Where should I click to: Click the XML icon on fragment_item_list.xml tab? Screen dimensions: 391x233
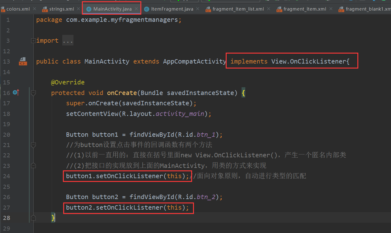tap(208, 9)
